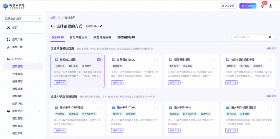
Task: Click the 自然语言转SQL card icon
Action: tap(113, 59)
